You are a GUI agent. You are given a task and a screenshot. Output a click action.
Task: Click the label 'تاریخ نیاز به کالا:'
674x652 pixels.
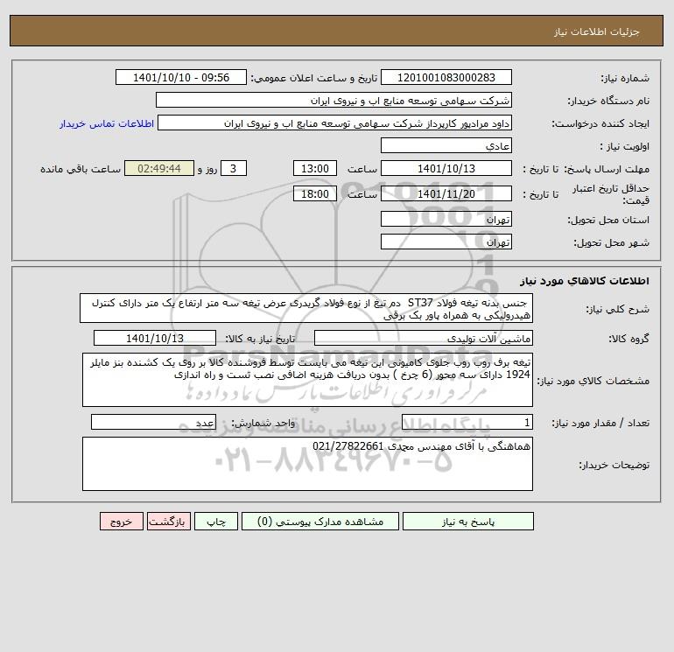pos(260,339)
